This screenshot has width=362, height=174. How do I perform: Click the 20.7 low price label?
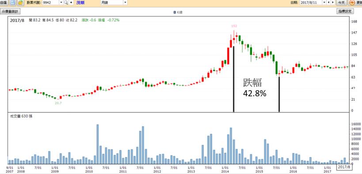pyautogui.click(x=58, y=103)
